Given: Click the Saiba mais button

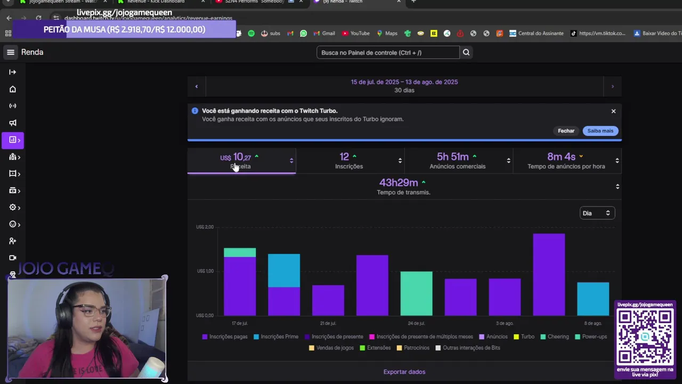Looking at the screenshot, I should 600,131.
